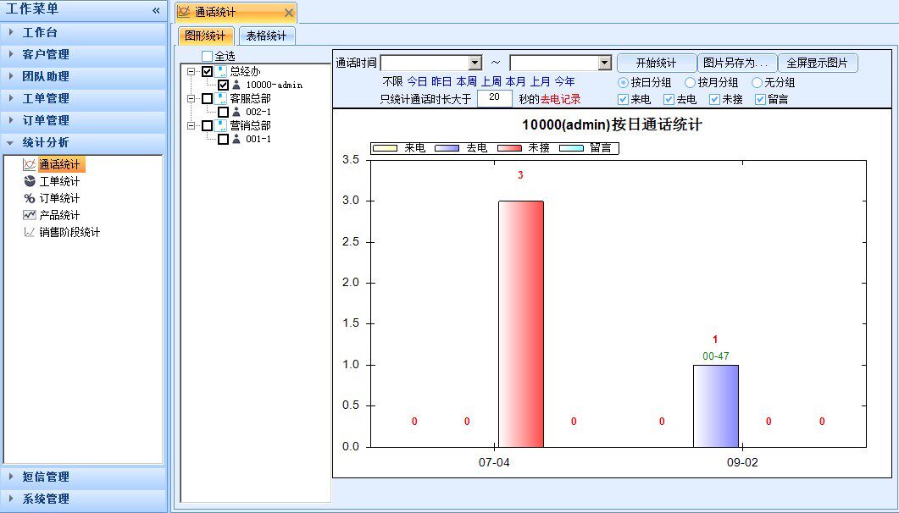Click the 通话统计 chart icon in sidebar
The image size is (899, 513).
pos(30,164)
